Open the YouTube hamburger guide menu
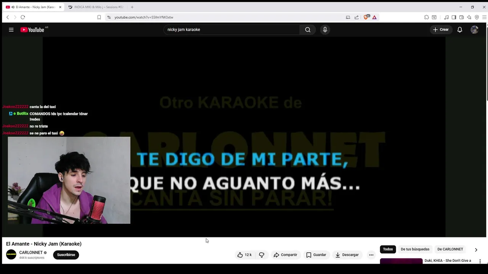 11,30
